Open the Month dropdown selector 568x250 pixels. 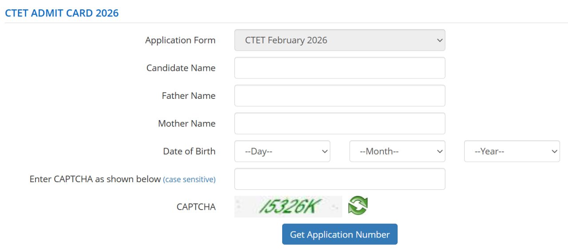pos(397,151)
